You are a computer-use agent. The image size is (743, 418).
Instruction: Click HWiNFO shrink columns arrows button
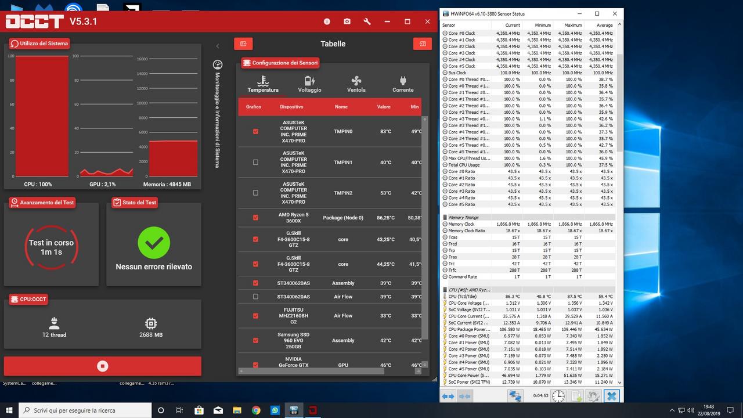pyautogui.click(x=464, y=396)
